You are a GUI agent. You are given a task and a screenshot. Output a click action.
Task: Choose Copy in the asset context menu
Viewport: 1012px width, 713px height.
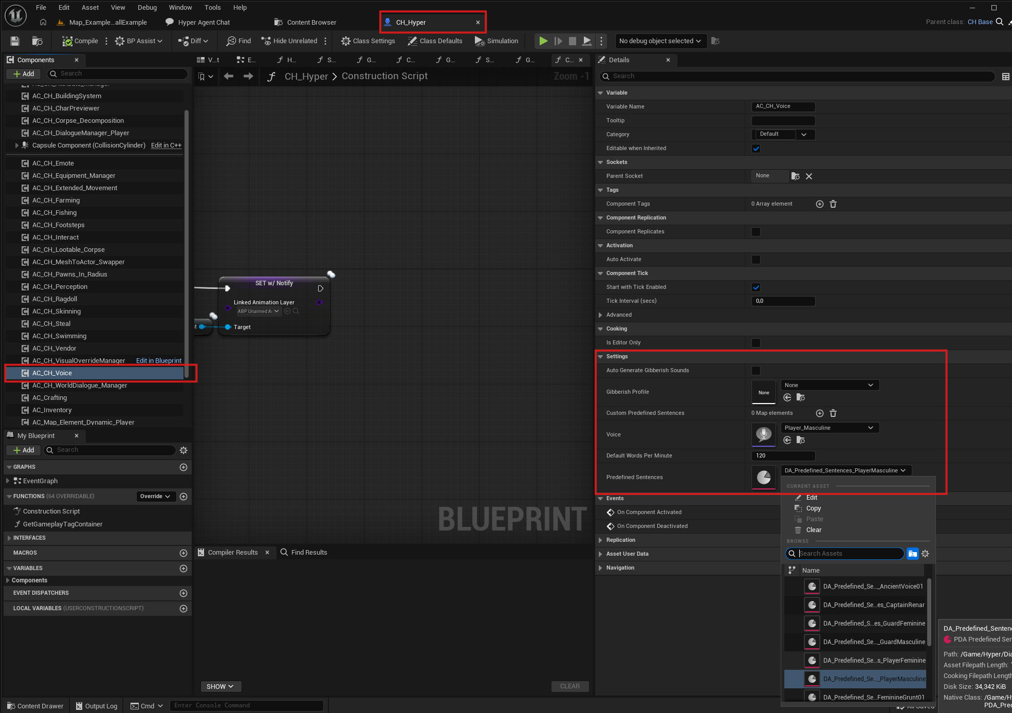(x=813, y=508)
